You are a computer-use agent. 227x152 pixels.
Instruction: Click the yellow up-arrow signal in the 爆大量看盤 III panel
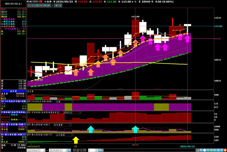pos(76,140)
